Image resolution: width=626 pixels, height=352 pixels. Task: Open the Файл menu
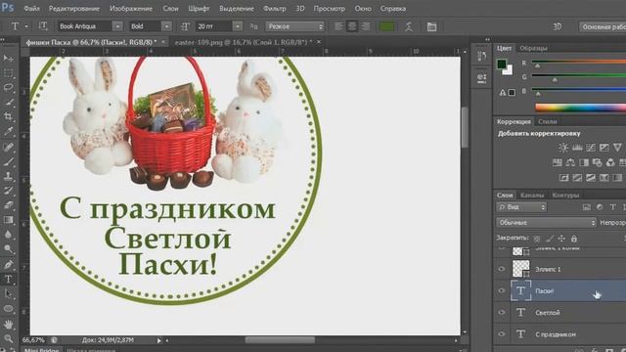coord(31,9)
